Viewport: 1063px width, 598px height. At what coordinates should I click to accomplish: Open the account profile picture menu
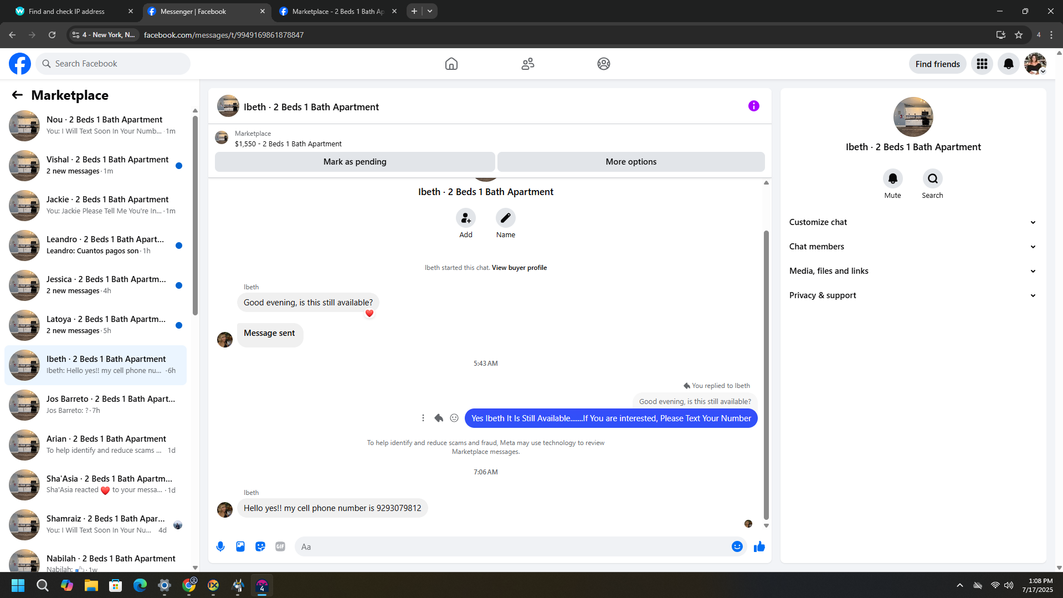pos(1035,64)
